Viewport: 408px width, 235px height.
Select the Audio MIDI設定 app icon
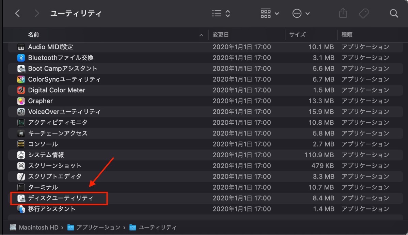click(21, 47)
